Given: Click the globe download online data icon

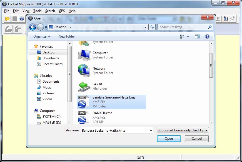Looking at the screenshot, I should 22,19.
